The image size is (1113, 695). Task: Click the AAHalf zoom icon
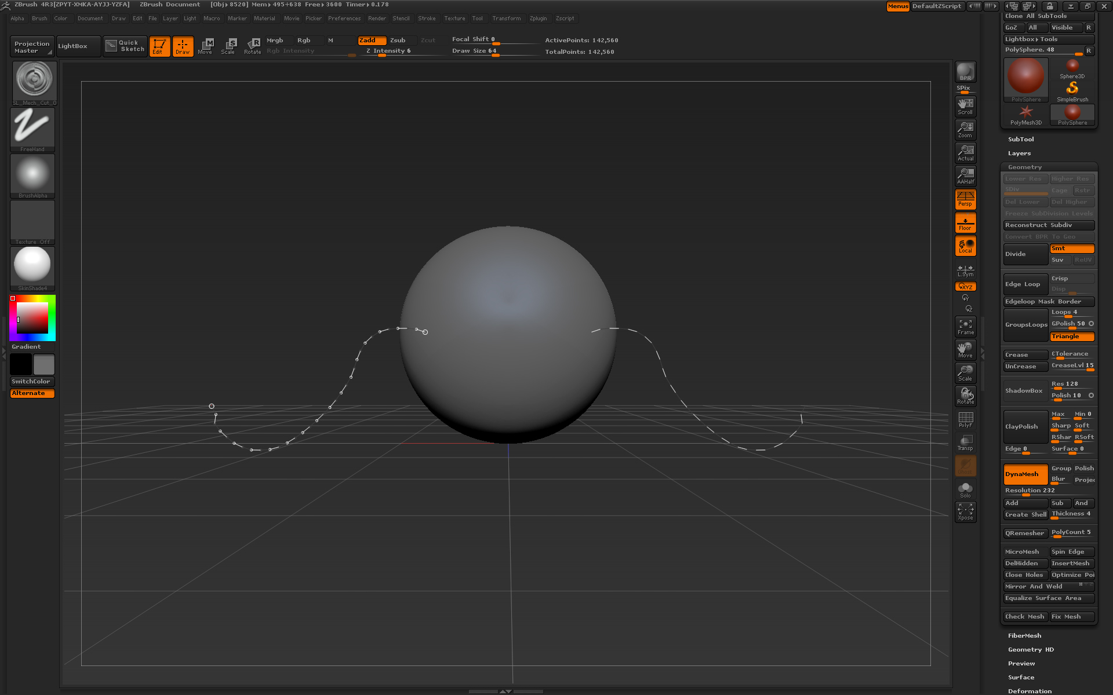(x=965, y=175)
